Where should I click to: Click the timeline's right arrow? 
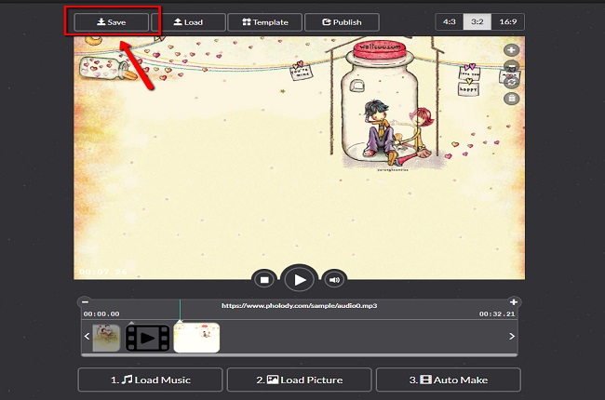[512, 337]
